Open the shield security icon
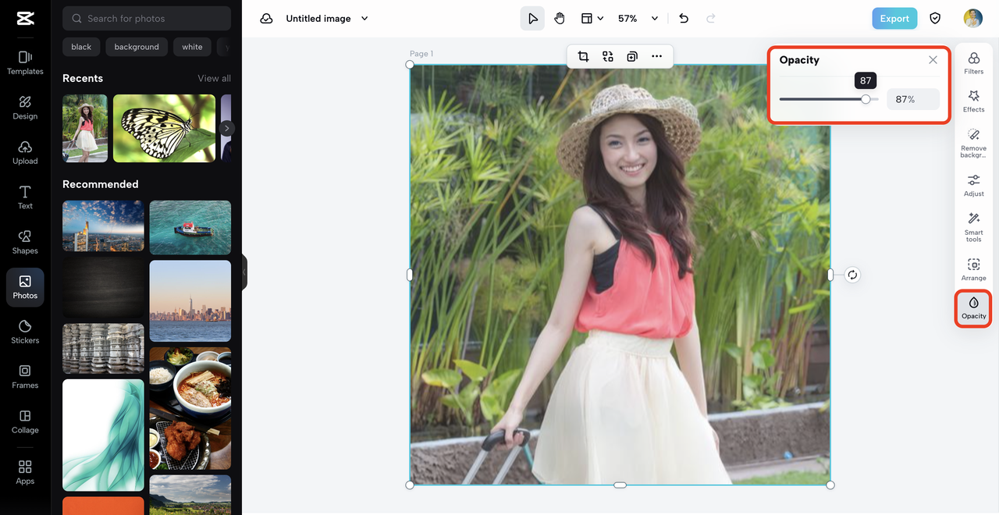The height and width of the screenshot is (515, 999). pos(935,19)
